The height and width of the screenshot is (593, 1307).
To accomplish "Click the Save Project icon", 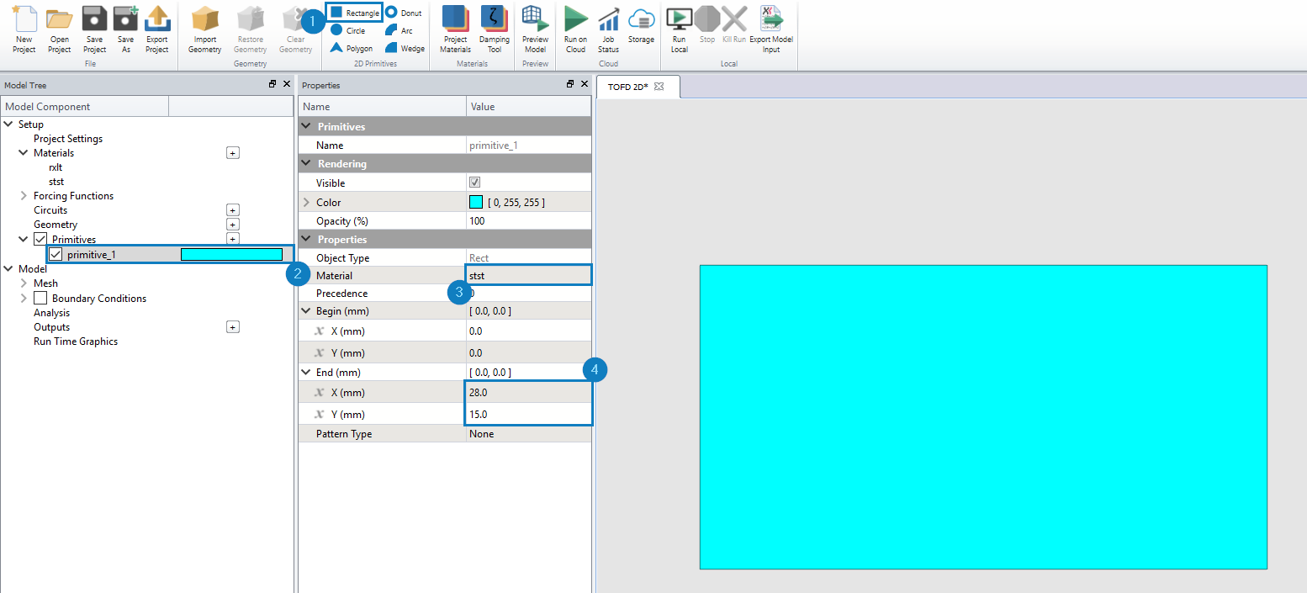I will (94, 19).
